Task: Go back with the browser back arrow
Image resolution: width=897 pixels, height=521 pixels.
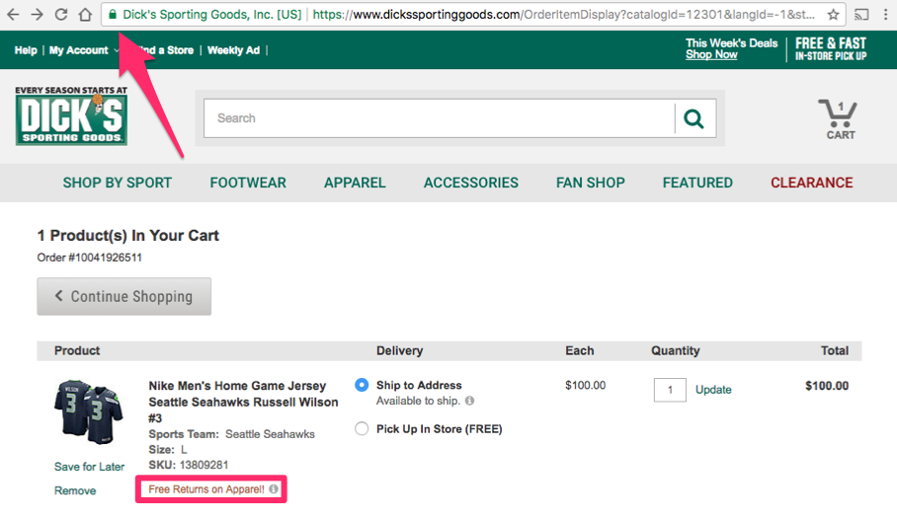Action: coord(13,14)
